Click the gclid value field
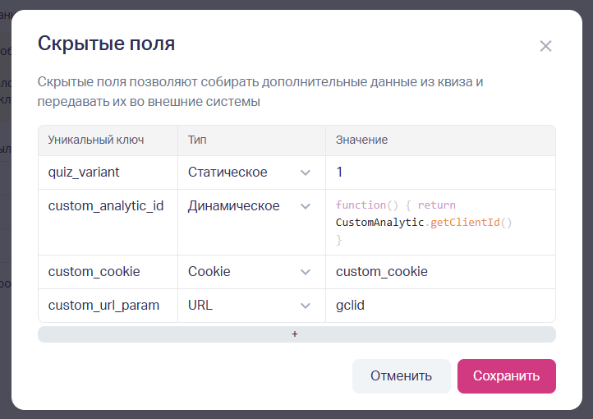 click(x=439, y=306)
